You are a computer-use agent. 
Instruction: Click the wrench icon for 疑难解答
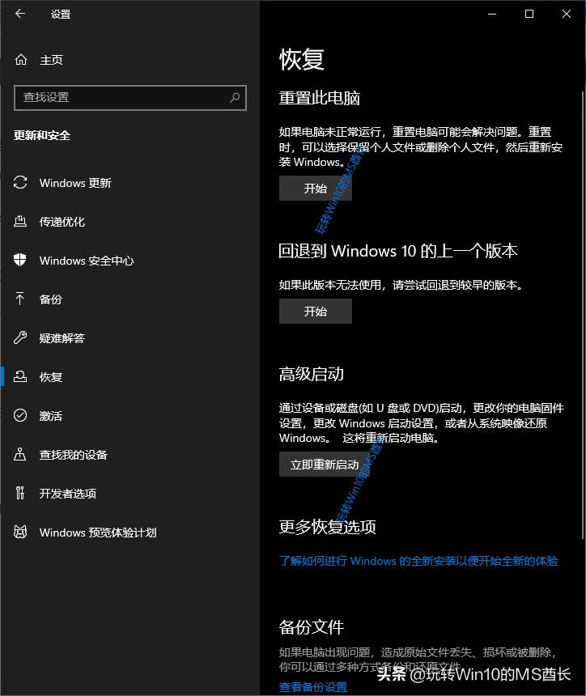[x=20, y=337]
